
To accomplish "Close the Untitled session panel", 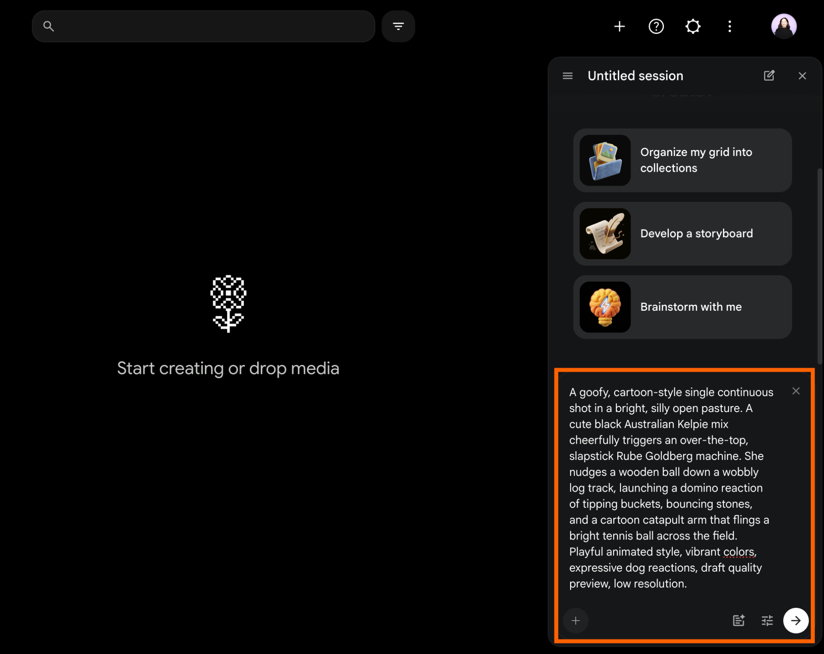I will pyautogui.click(x=802, y=76).
